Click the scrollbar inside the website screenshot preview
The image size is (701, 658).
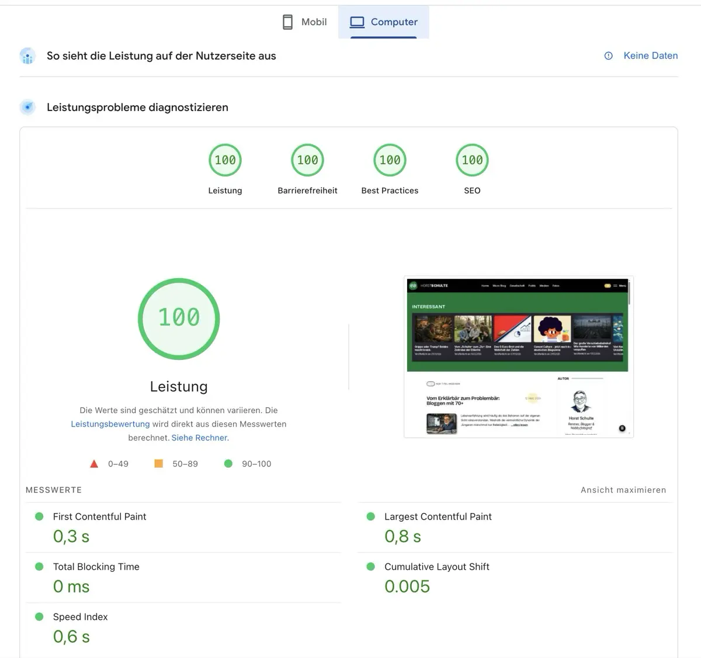point(630,292)
